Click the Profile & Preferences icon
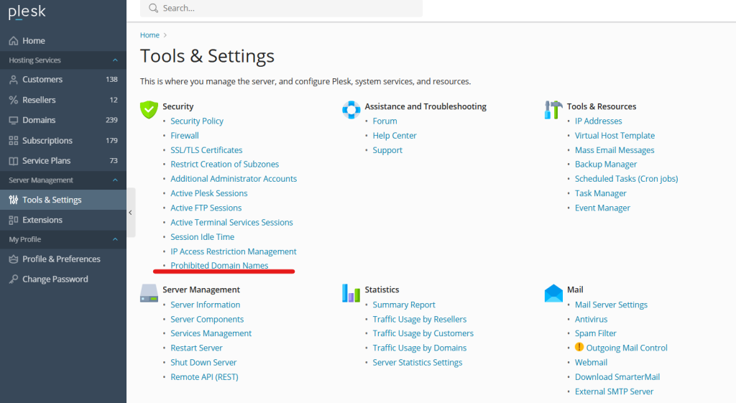Screen dimensions: 736x403 click(14, 259)
